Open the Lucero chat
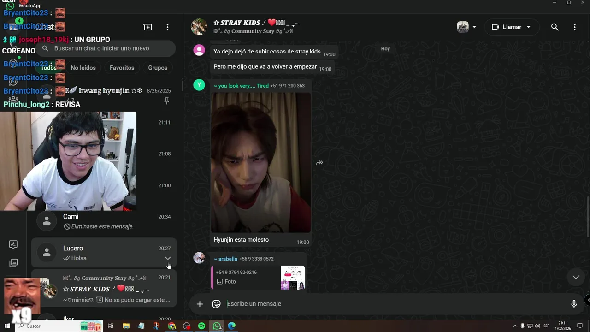The image size is (590, 332). click(104, 253)
